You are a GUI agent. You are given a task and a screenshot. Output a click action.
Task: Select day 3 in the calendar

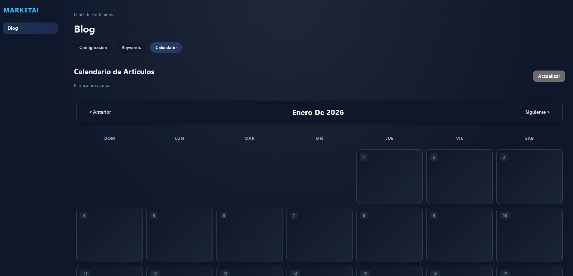[x=529, y=177]
